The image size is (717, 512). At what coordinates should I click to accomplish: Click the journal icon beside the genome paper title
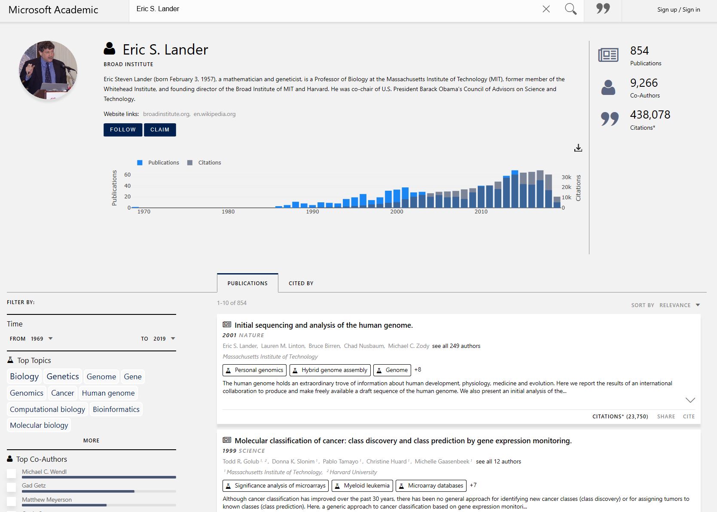coord(226,325)
